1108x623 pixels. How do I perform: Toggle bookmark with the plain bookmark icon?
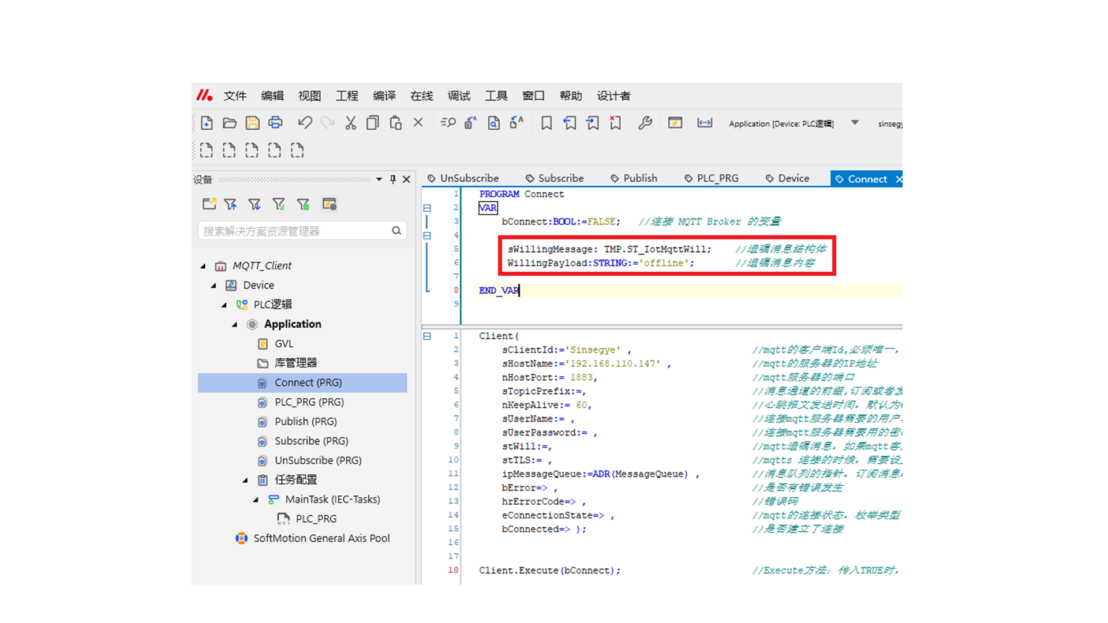(x=546, y=123)
